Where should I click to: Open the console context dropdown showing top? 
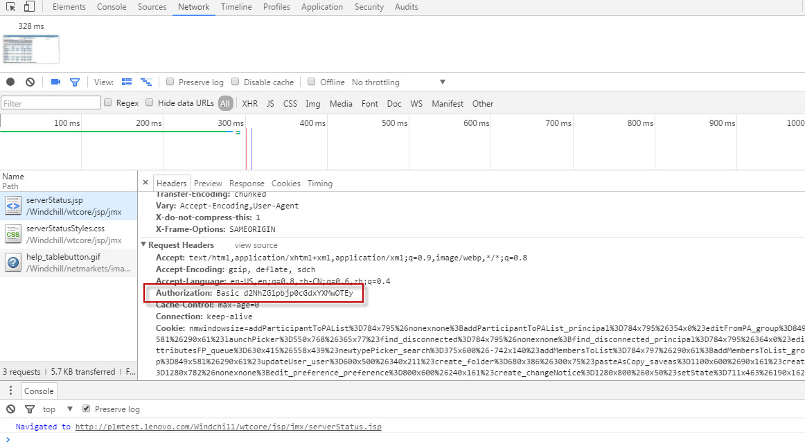[x=49, y=409]
